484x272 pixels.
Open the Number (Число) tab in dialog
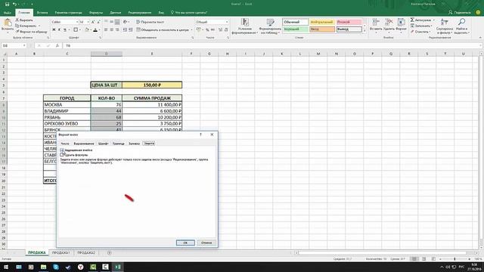coord(65,144)
